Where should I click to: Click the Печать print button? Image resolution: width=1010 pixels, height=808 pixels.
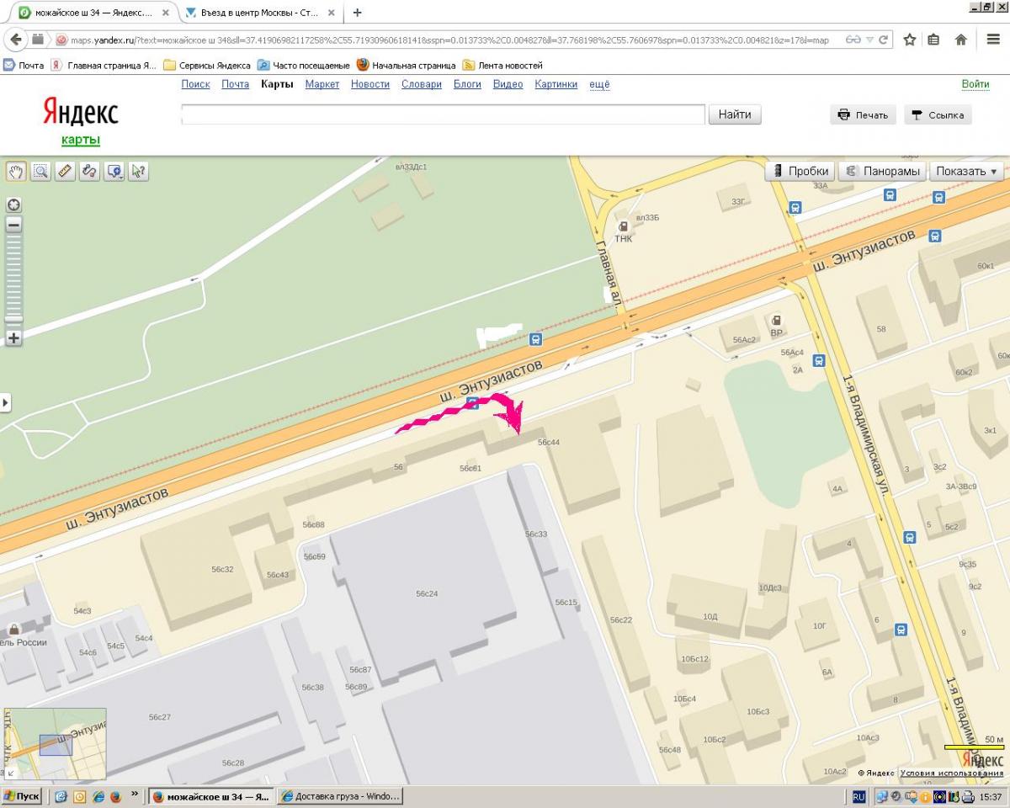pyautogui.click(x=863, y=115)
